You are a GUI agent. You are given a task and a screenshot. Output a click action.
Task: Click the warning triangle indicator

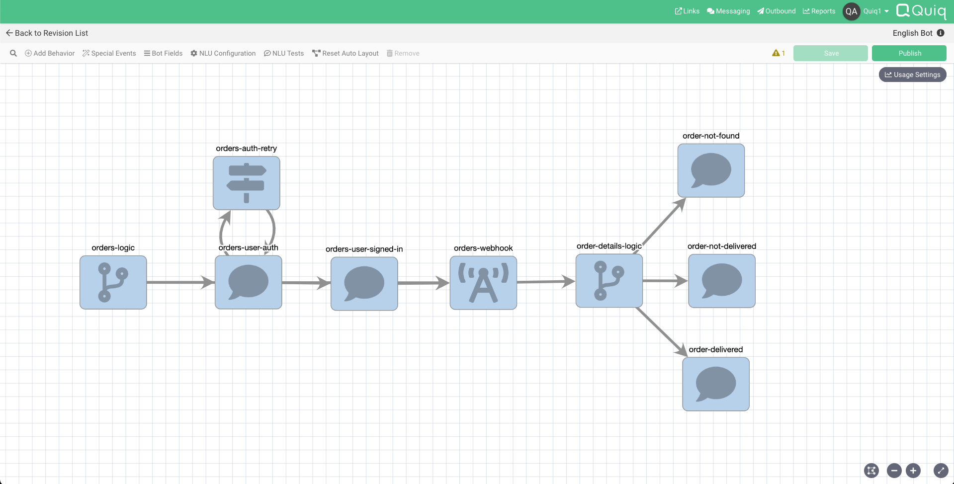tap(776, 53)
